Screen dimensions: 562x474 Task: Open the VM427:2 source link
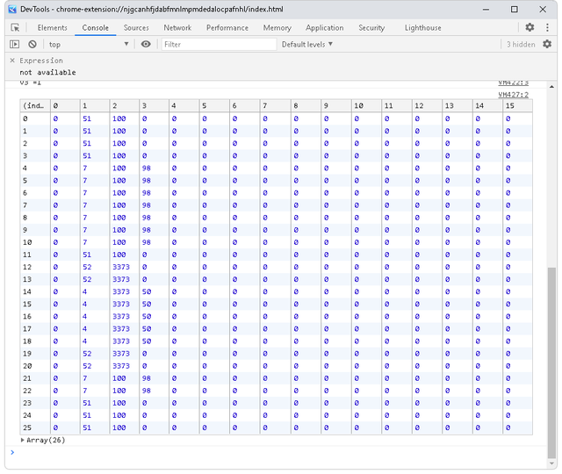[x=513, y=95]
